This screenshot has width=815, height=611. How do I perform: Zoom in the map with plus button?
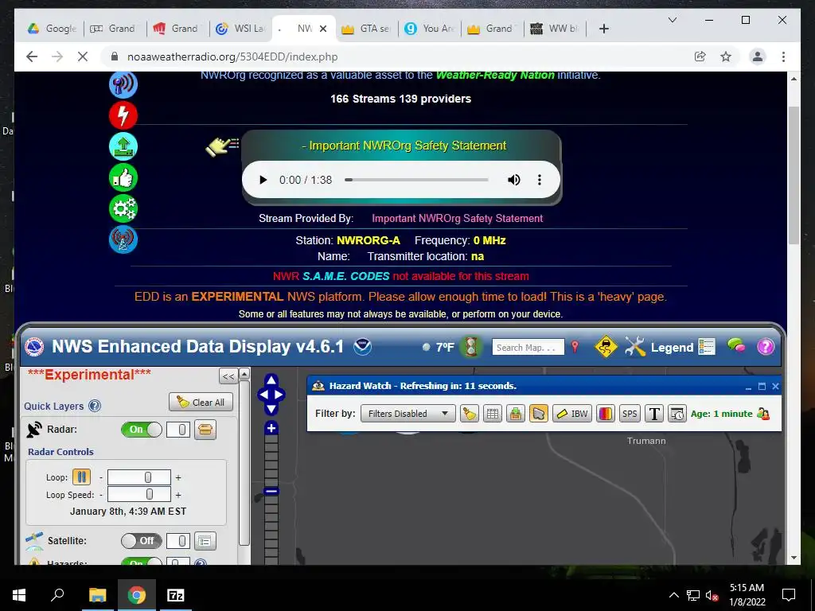tap(271, 428)
